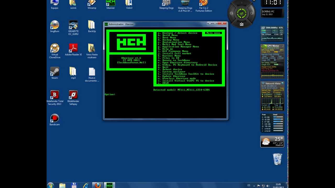The height and width of the screenshot is (188, 335).
Task: Open the Odin3 desktop folder
Action: click(129, 4)
